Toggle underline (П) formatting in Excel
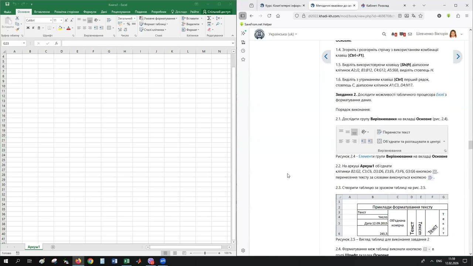Screen dimensions: 473x266 (38, 28)
